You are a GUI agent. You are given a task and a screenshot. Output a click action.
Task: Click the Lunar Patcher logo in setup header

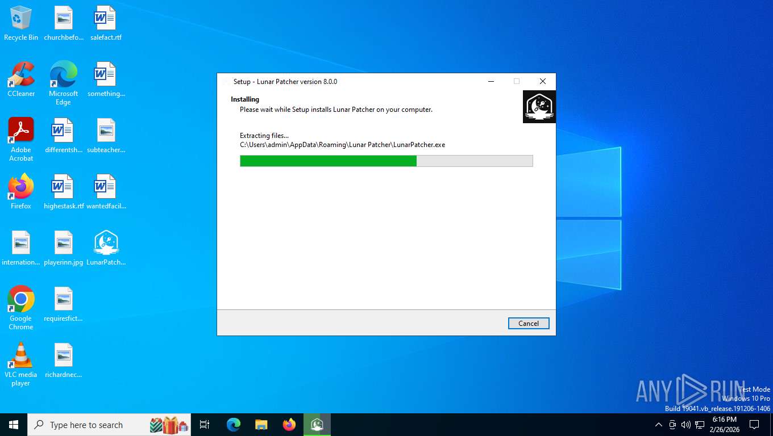539,107
